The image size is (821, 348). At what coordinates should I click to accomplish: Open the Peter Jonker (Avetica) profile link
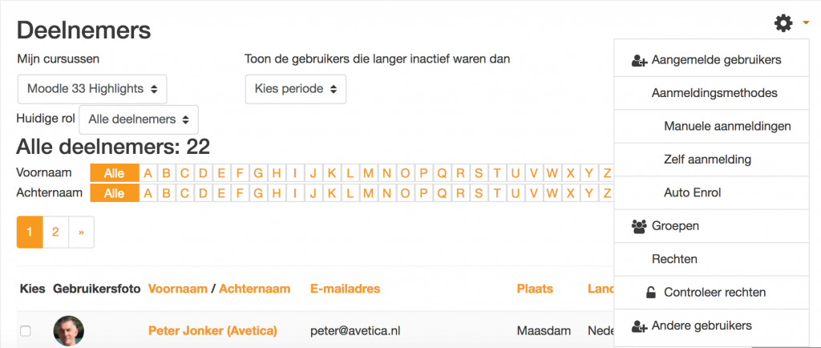coord(212,330)
